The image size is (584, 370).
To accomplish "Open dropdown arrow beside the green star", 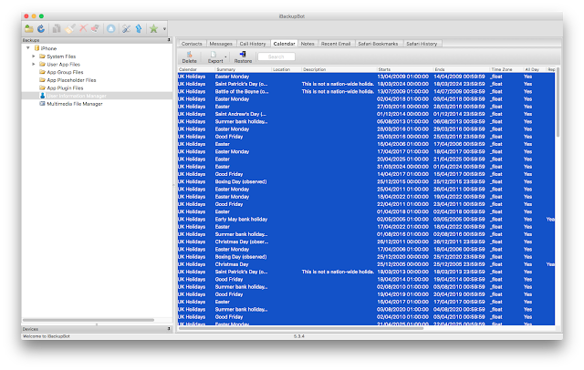I will pos(164,29).
